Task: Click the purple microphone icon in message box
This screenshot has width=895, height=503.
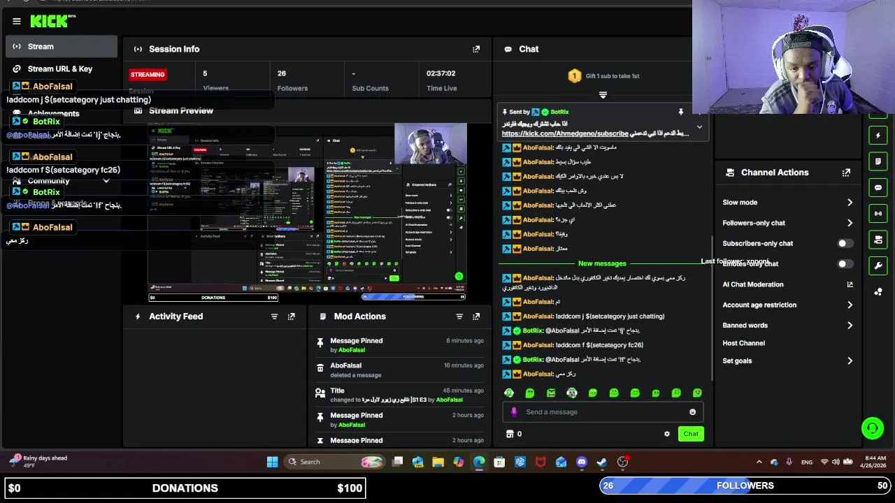Action: [514, 412]
